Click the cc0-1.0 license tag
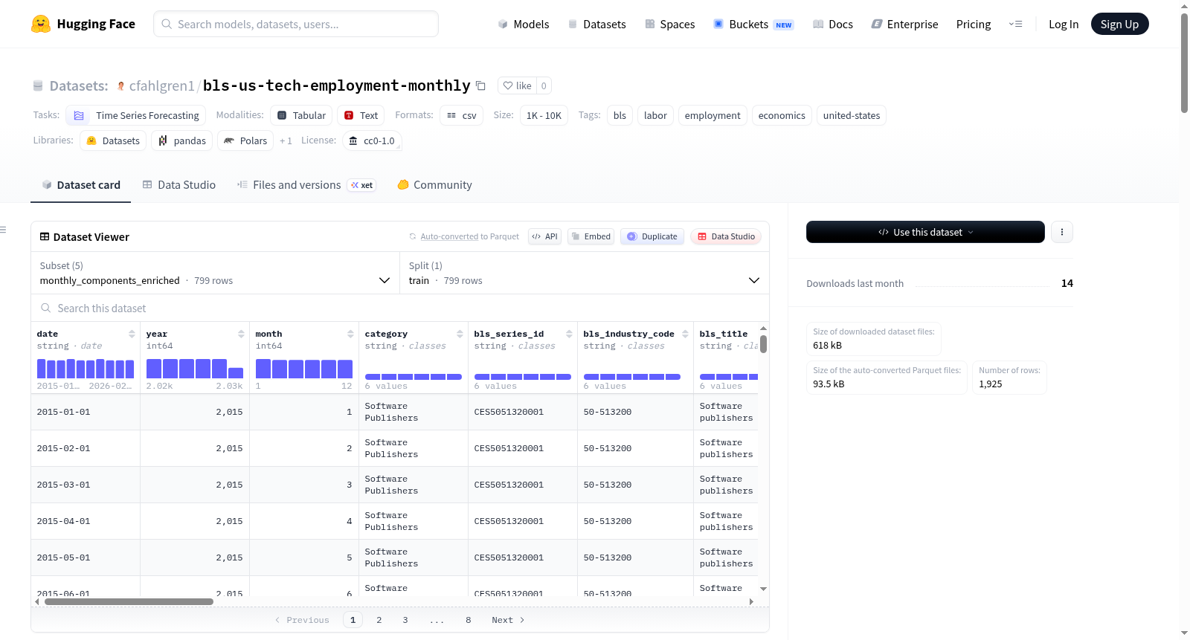Screen dimensions: 1190x640 [372, 140]
